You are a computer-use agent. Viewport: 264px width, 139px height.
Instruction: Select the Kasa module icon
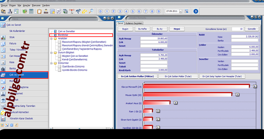coord(3,62)
